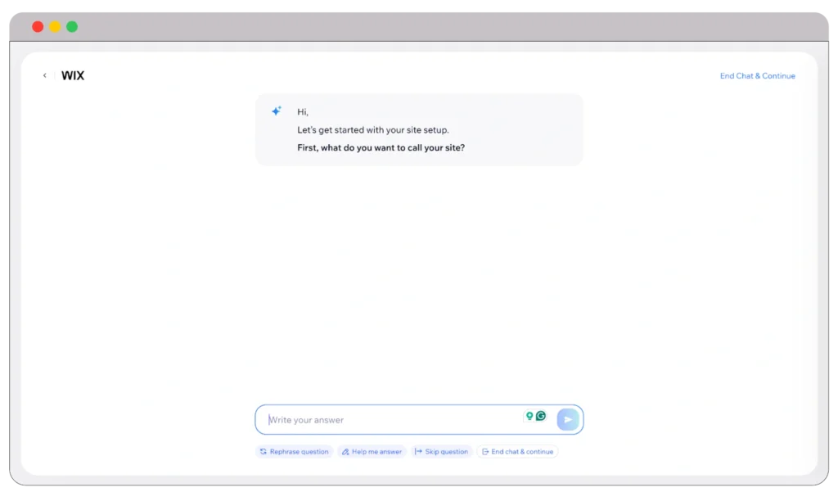Viewport: 838px width, 492px height.
Task: Click the blue AI sparkle icon in the chat message
Action: tap(277, 111)
